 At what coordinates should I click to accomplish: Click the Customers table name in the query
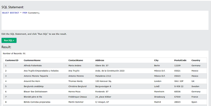[34, 13]
